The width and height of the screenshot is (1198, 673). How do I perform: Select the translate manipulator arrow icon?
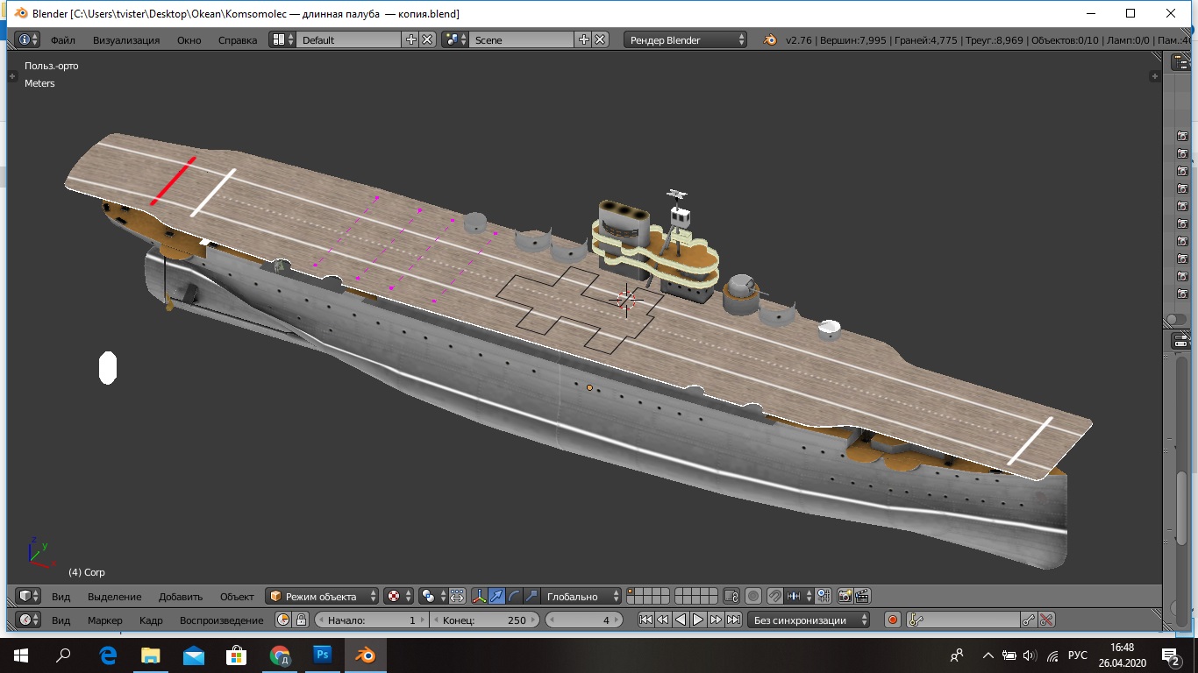[497, 596]
